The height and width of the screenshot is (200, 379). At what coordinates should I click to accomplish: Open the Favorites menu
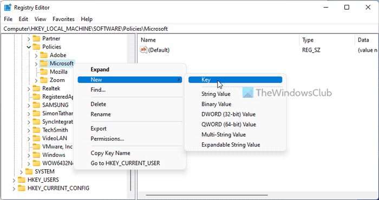tap(63, 19)
